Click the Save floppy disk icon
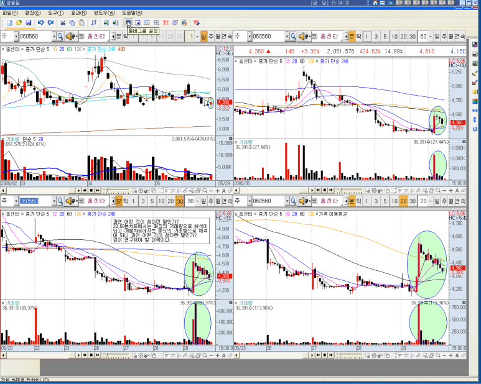The height and width of the screenshot is (384, 481). click(29, 23)
